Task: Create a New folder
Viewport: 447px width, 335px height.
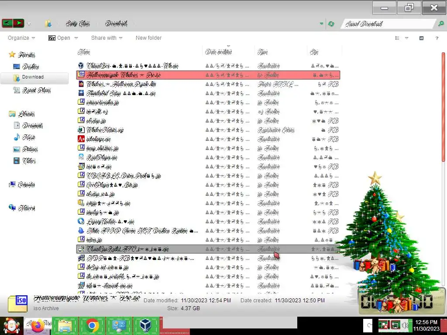Action: click(x=148, y=38)
